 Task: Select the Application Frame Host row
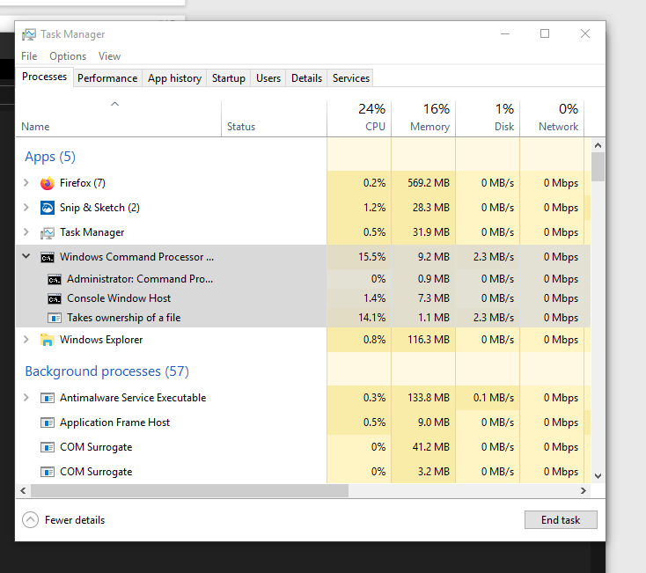pyautogui.click(x=304, y=422)
